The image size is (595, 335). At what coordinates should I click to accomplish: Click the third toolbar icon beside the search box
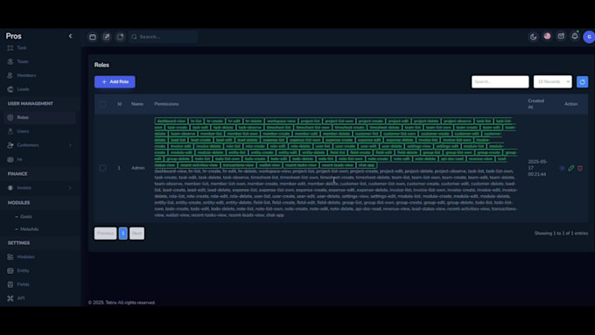click(x=120, y=37)
